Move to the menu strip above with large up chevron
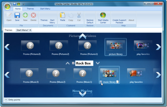 83,36
